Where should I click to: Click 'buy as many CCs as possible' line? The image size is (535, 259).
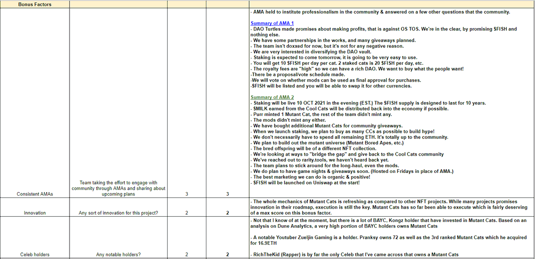[343, 132]
